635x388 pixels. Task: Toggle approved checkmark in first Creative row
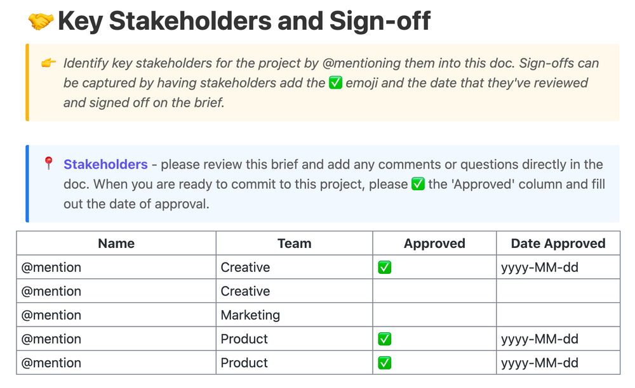(385, 268)
